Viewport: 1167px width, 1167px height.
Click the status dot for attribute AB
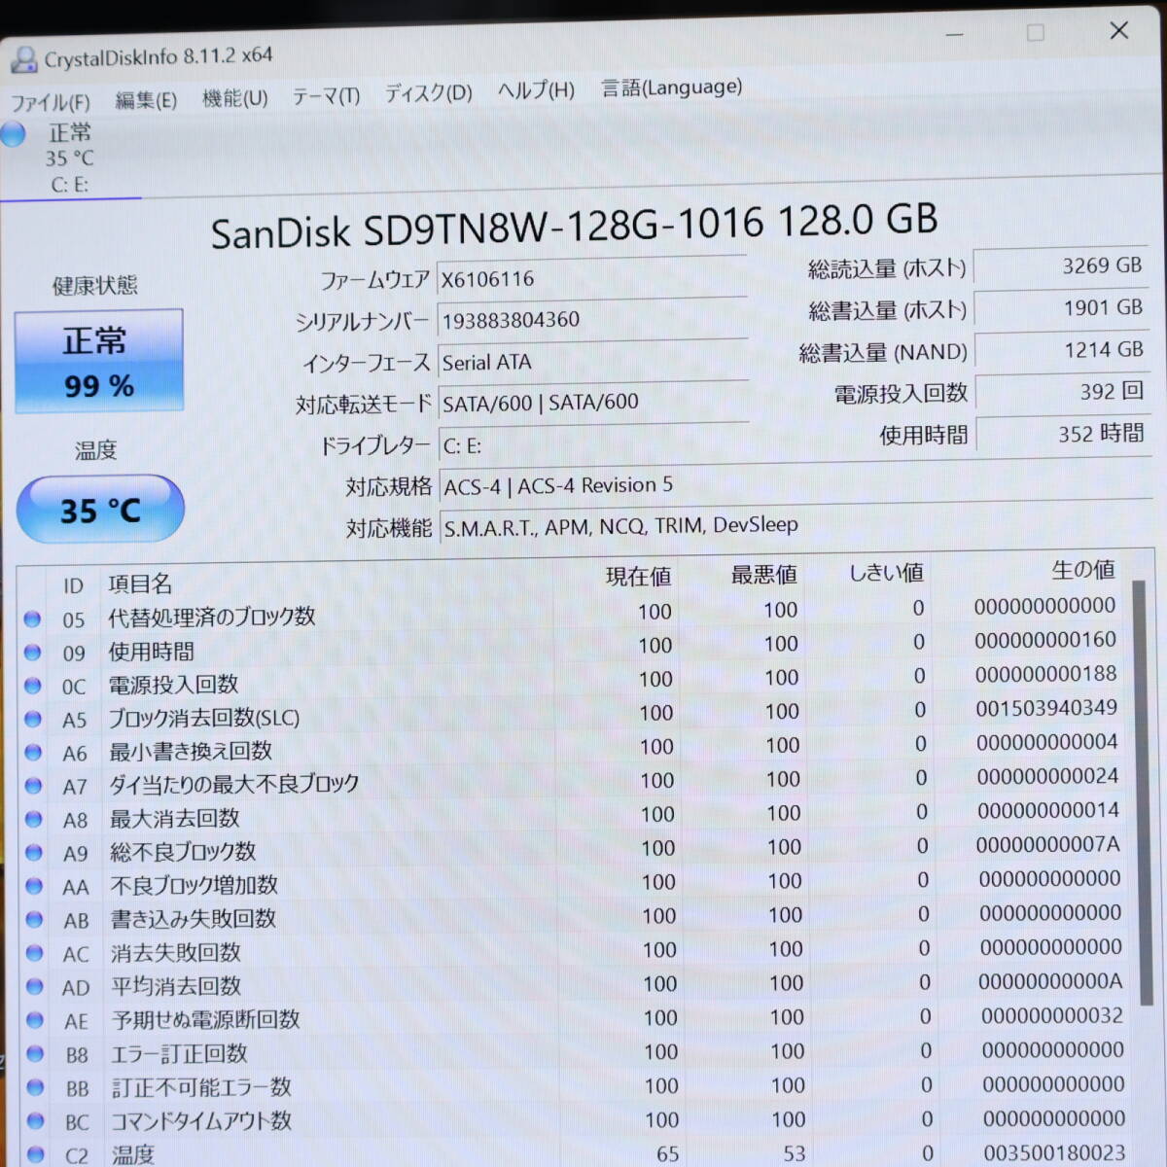click(x=34, y=920)
